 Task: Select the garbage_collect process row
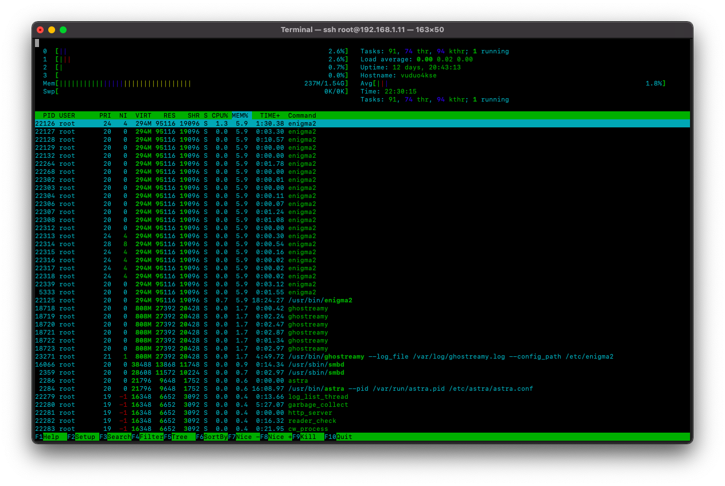tap(362, 405)
